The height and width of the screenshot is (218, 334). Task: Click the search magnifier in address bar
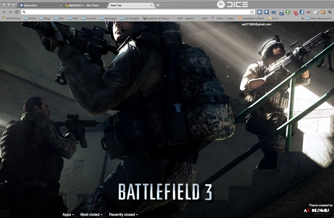coord(24,12)
